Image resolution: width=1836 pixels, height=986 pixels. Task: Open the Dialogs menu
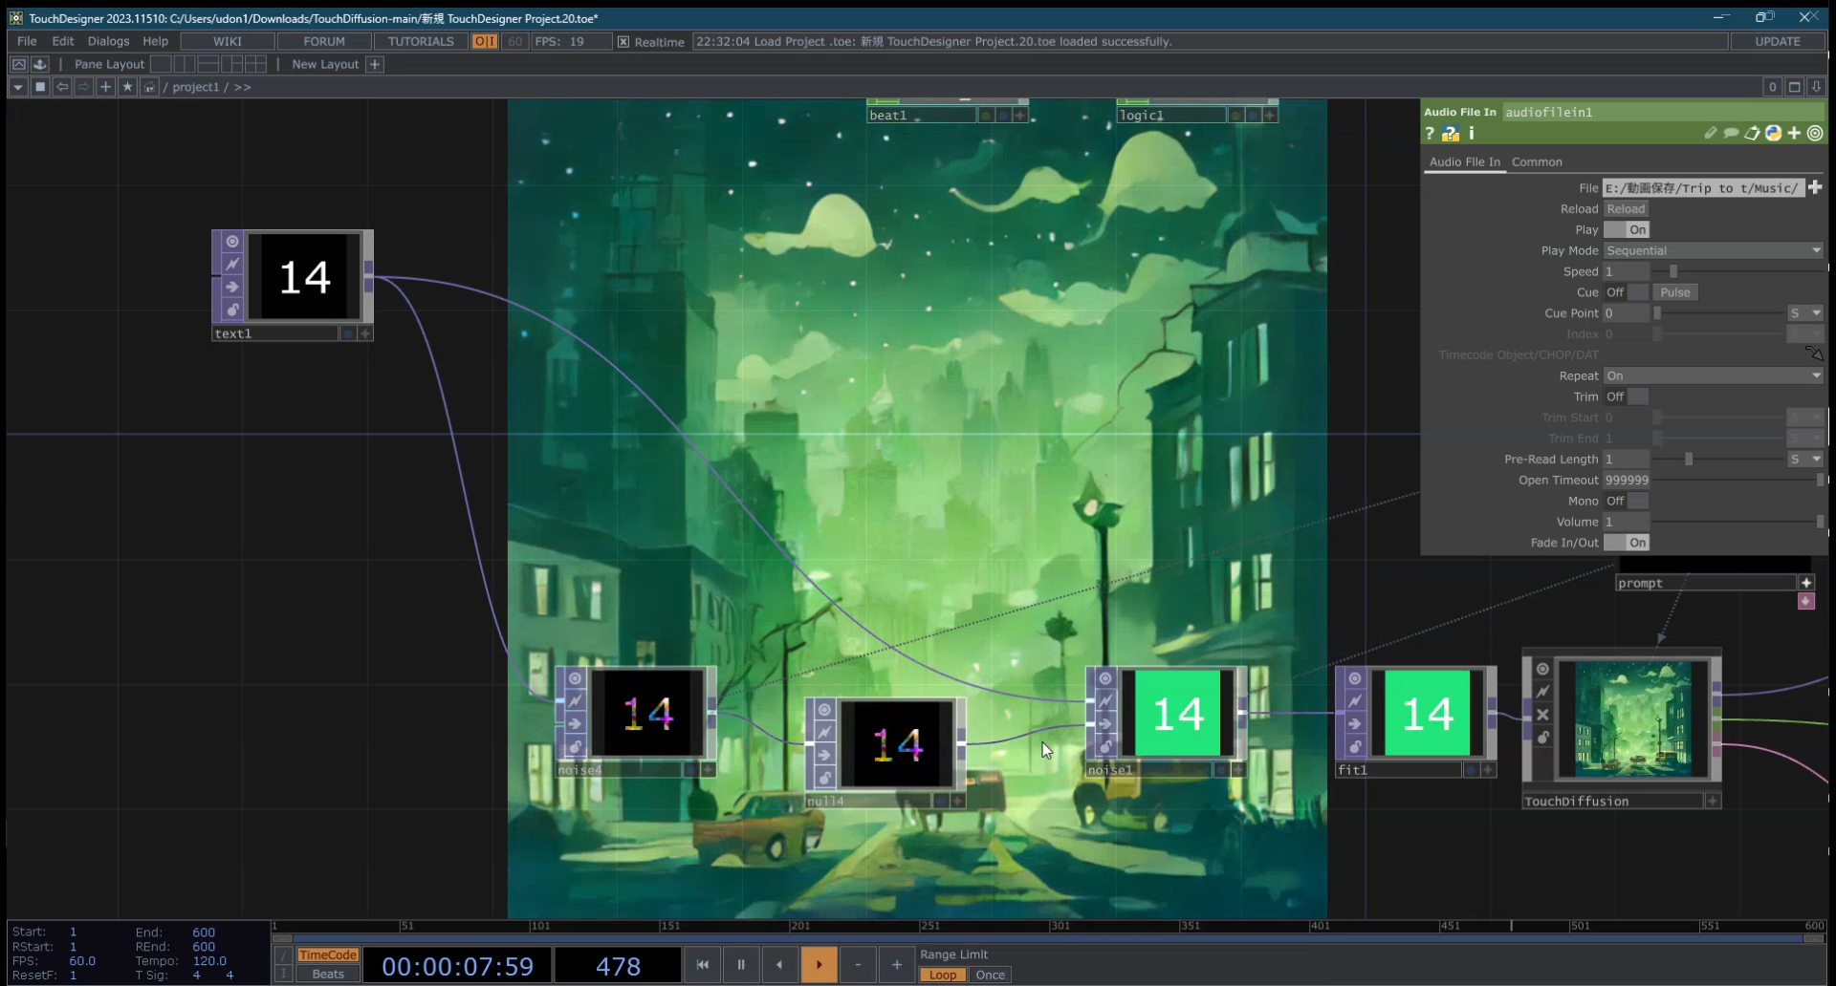point(108,41)
